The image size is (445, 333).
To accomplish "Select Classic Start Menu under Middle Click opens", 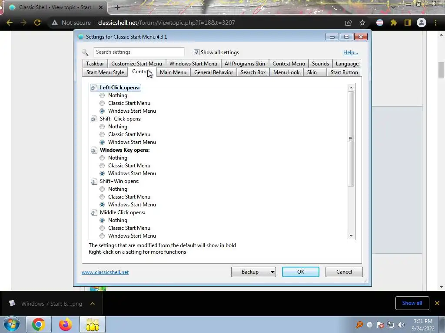I will [x=102, y=228].
